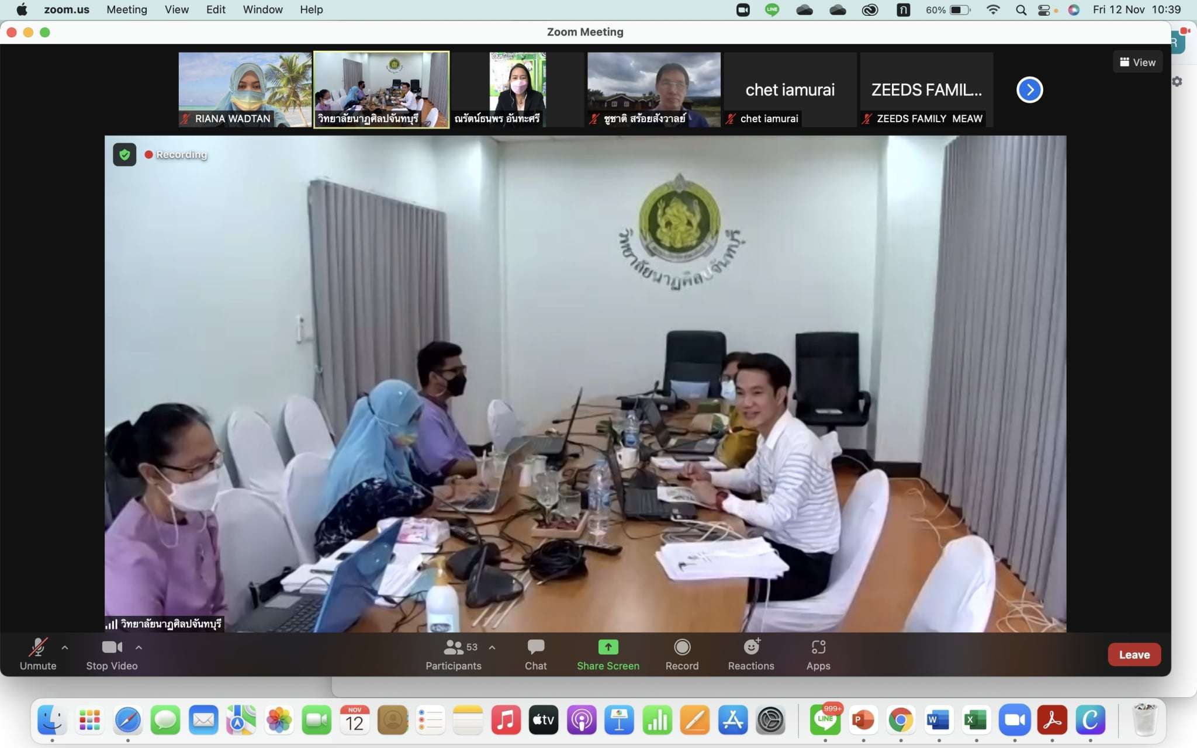Unmute the microphone
1197x748 pixels.
38,647
